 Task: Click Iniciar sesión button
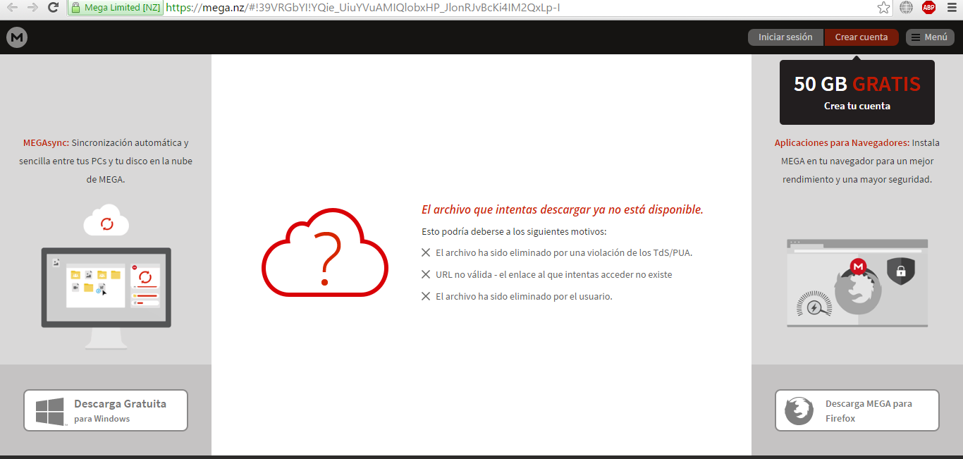click(785, 37)
